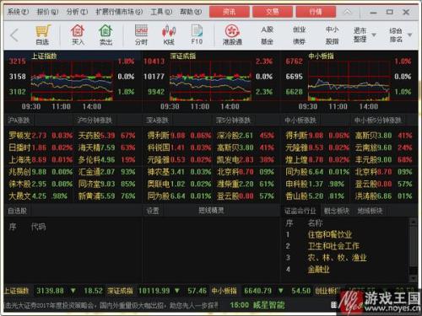The width and height of the screenshot is (422, 316).
Task: Click the 买入 buy house icon
Action: (78, 35)
